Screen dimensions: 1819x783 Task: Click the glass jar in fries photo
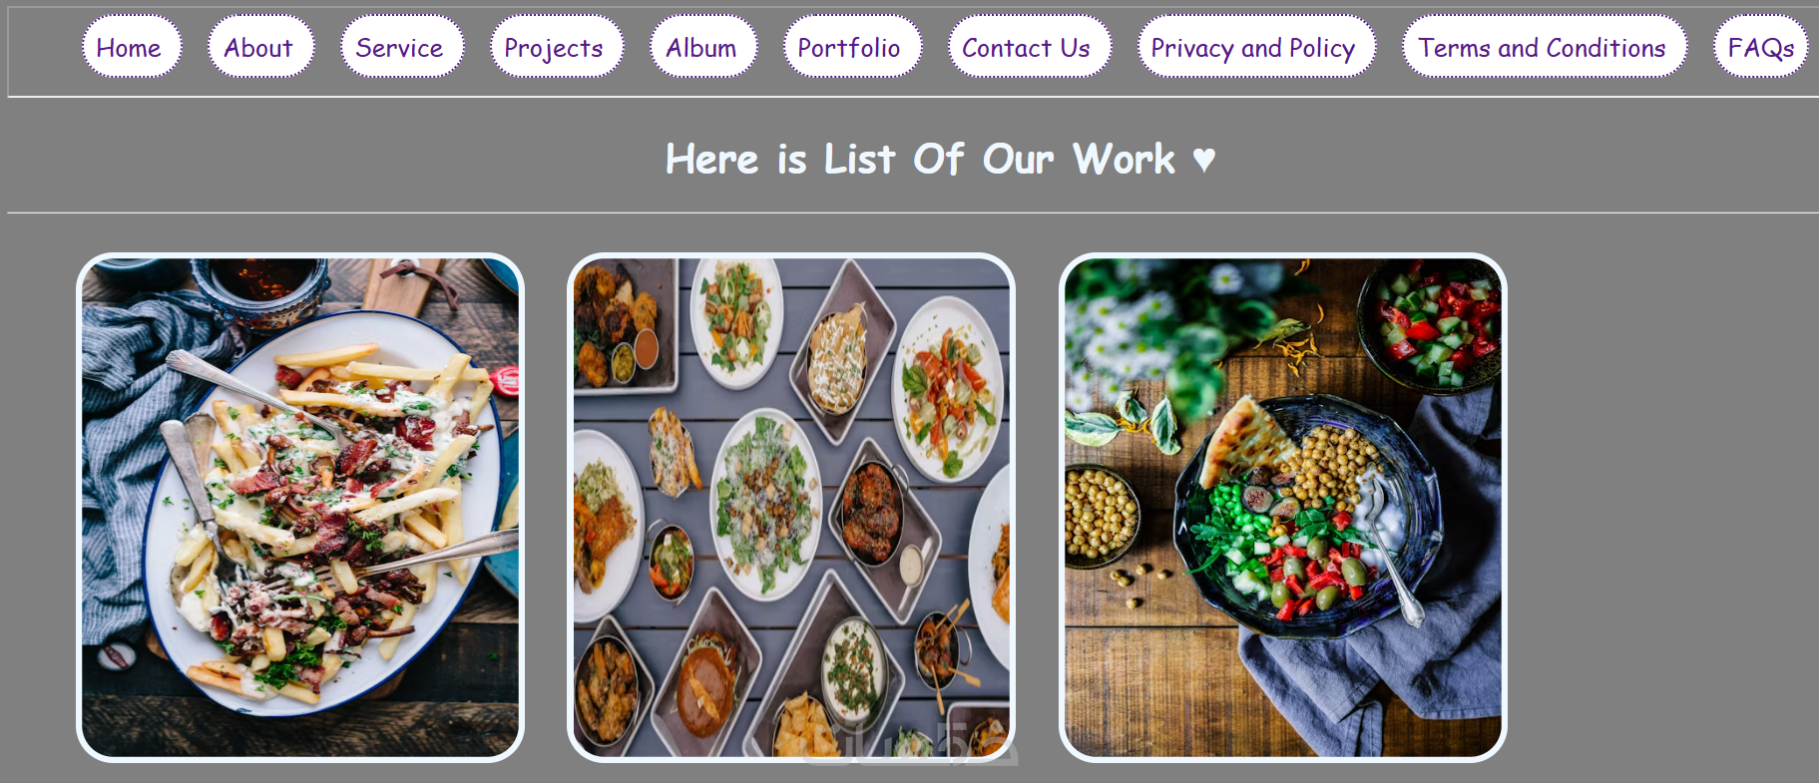pos(260,289)
